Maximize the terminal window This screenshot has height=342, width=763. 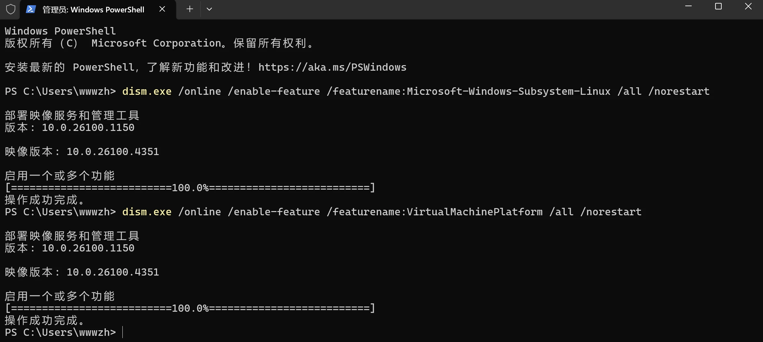pyautogui.click(x=718, y=6)
